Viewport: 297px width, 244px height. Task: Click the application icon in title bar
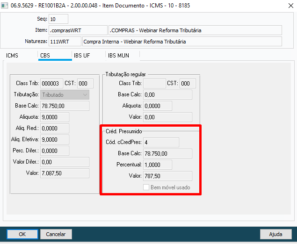pos(5,6)
